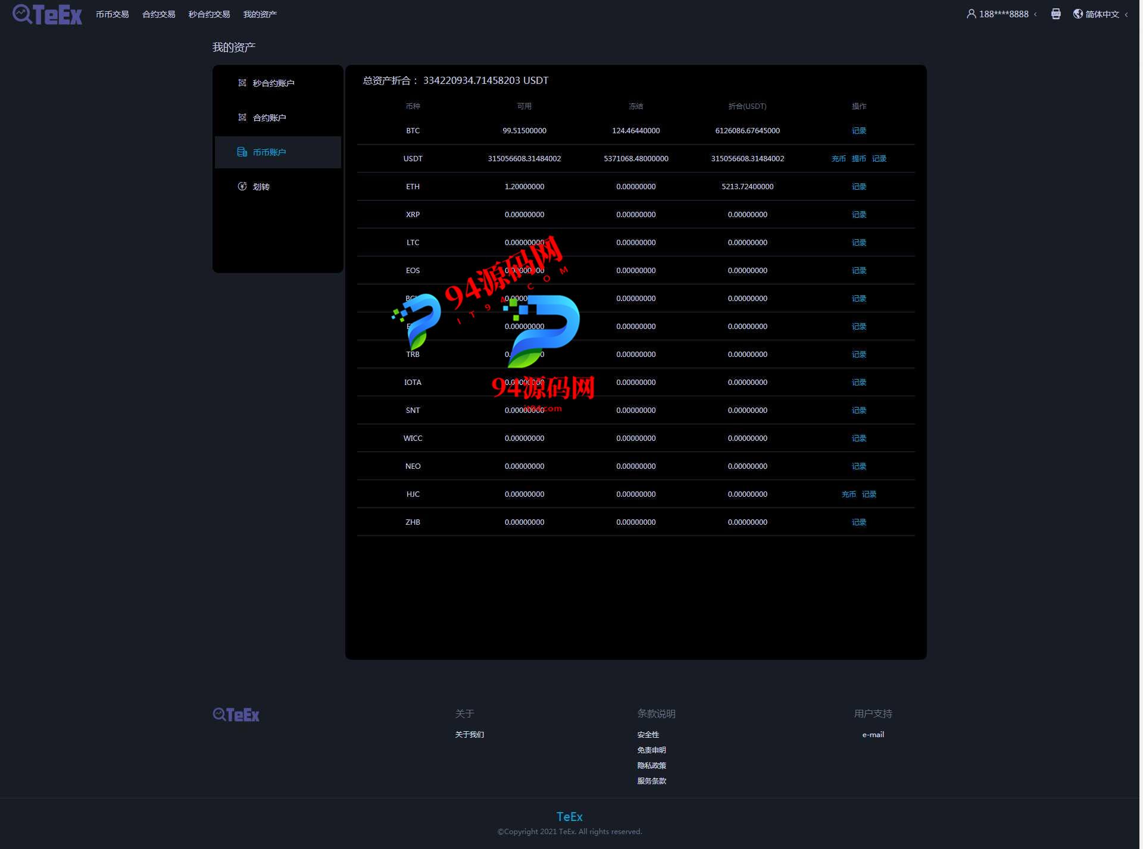Viewport: 1143px width, 849px height.
Task: Expand the 简体中文 language dropdown arrow
Action: [1126, 14]
